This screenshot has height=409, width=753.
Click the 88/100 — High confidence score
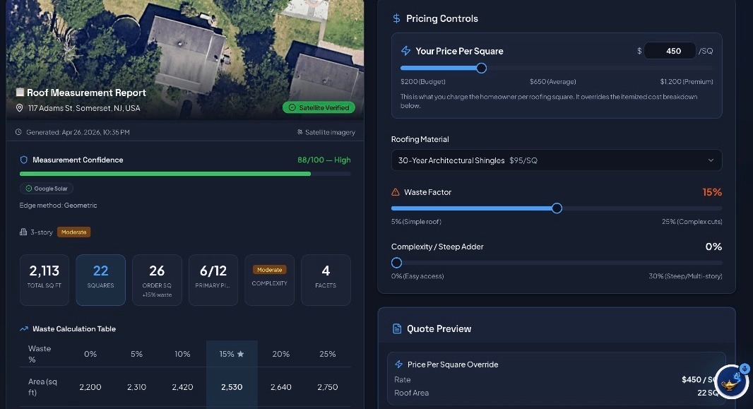point(324,160)
